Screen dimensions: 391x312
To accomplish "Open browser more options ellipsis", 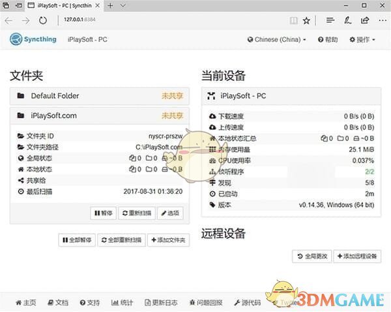I will (383, 20).
